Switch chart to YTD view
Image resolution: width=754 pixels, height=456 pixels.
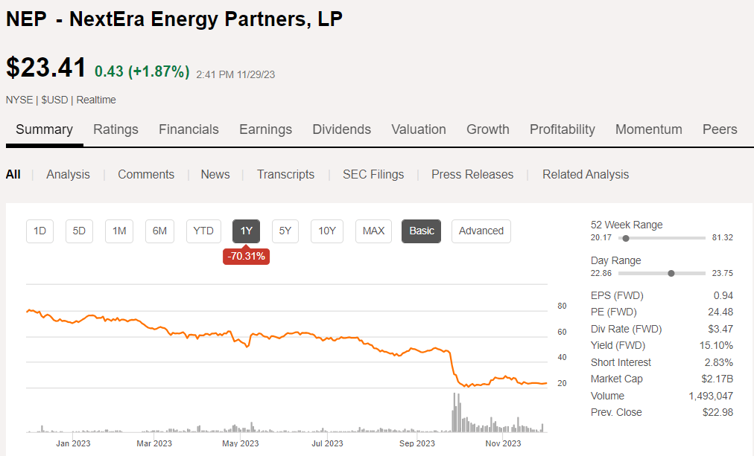pyautogui.click(x=203, y=231)
